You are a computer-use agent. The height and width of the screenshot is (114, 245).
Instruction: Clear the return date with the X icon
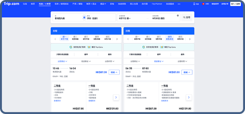tap(178, 16)
